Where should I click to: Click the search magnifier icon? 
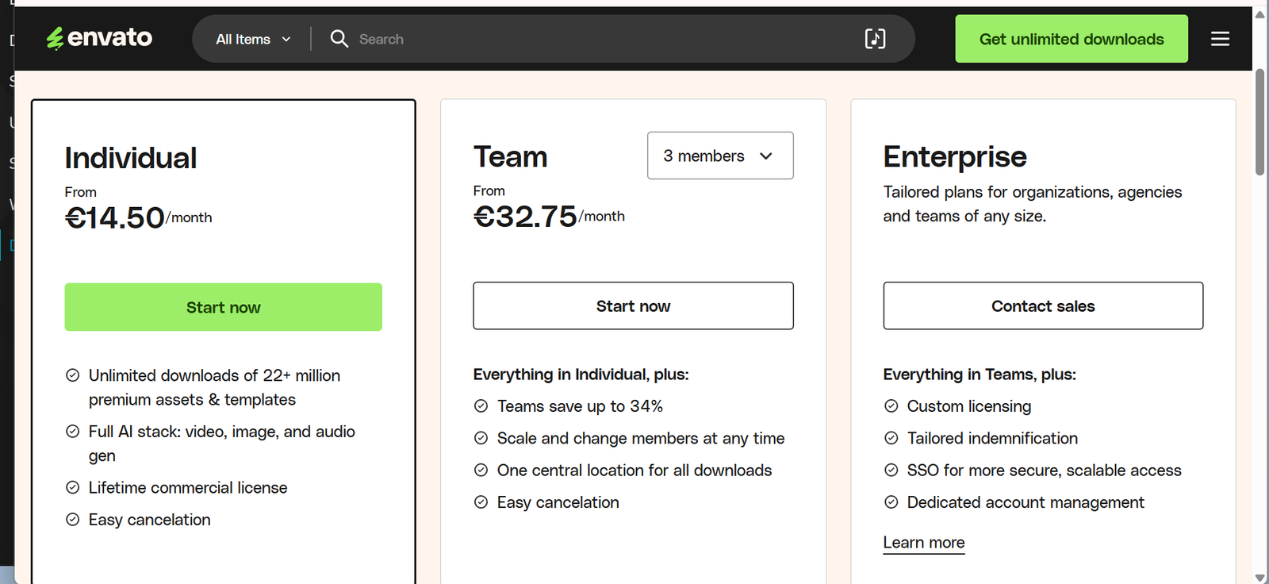coord(339,39)
